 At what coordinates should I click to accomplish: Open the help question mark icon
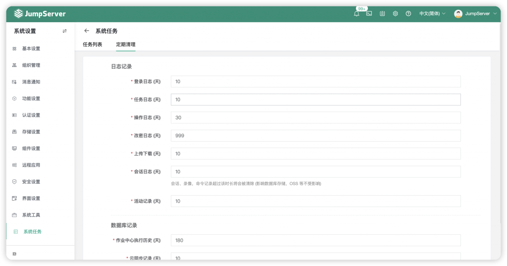(408, 13)
